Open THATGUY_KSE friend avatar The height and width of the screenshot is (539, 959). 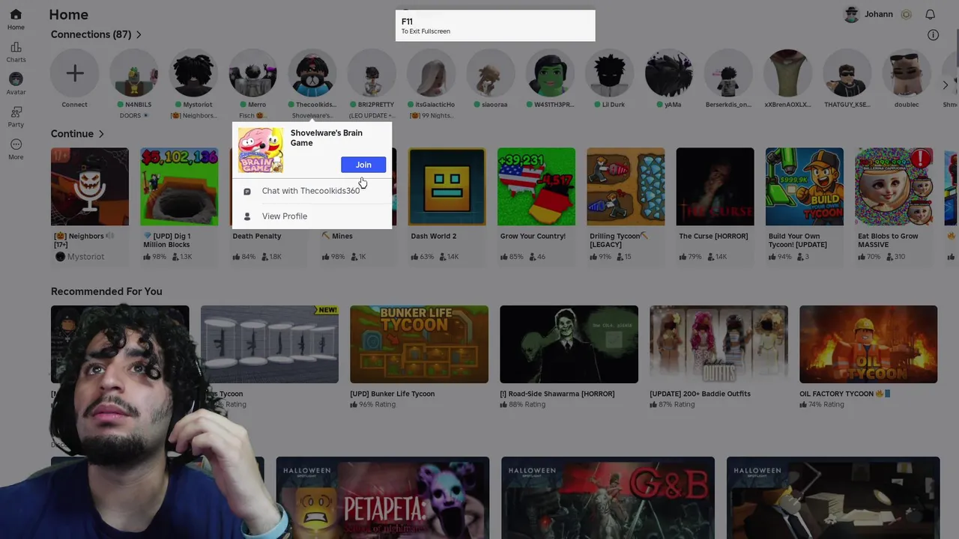(x=847, y=73)
